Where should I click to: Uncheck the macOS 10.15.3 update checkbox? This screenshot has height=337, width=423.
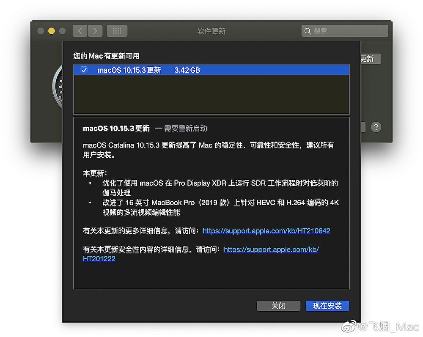coord(84,70)
